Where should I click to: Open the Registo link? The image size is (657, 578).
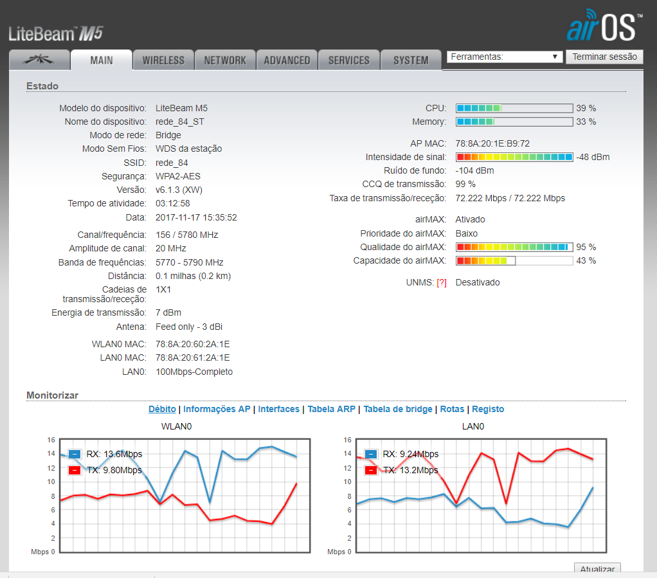(x=488, y=409)
